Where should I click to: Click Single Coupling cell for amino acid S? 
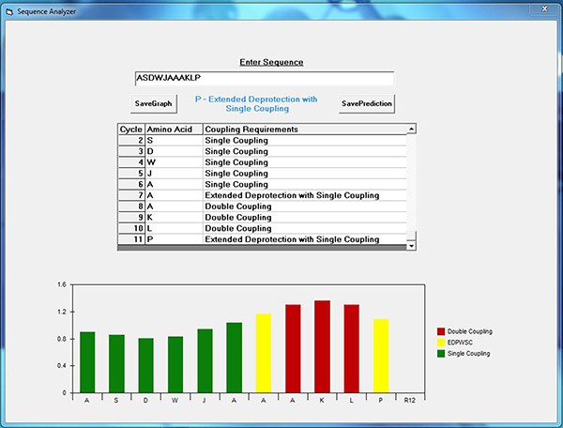[x=305, y=141]
